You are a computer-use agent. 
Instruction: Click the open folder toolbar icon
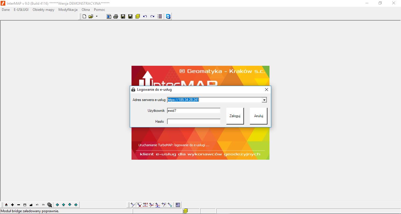91,16
